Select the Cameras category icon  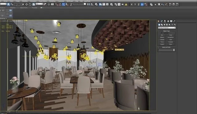[x=167, y=25]
